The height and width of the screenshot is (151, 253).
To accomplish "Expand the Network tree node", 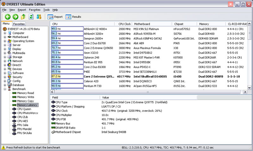I will pos(5,61).
